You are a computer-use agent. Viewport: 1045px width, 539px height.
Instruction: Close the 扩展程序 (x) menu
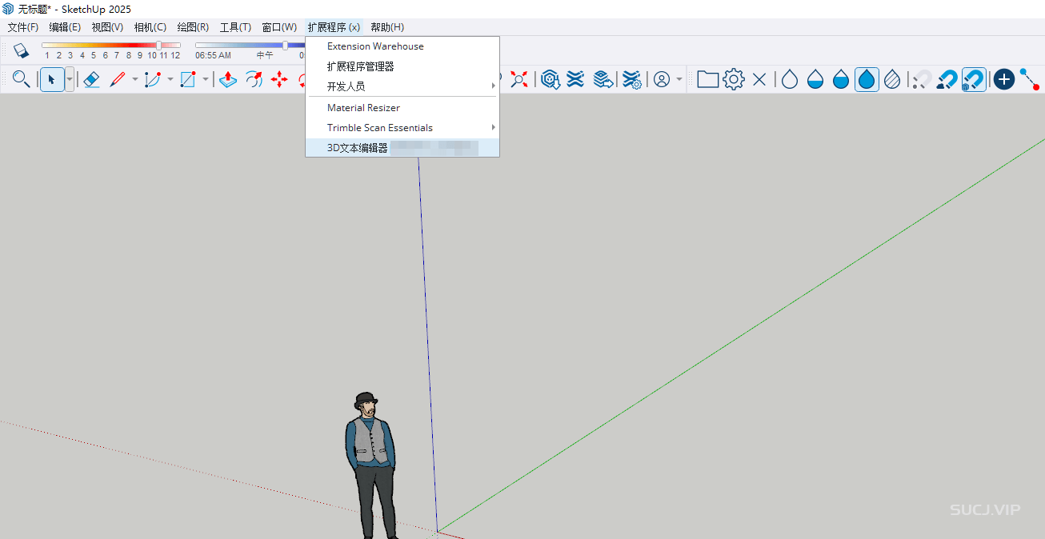click(334, 27)
